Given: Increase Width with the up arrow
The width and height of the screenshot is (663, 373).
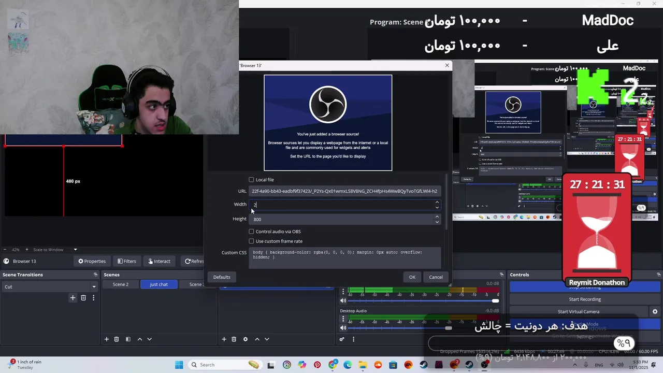Looking at the screenshot, I should tap(437, 202).
